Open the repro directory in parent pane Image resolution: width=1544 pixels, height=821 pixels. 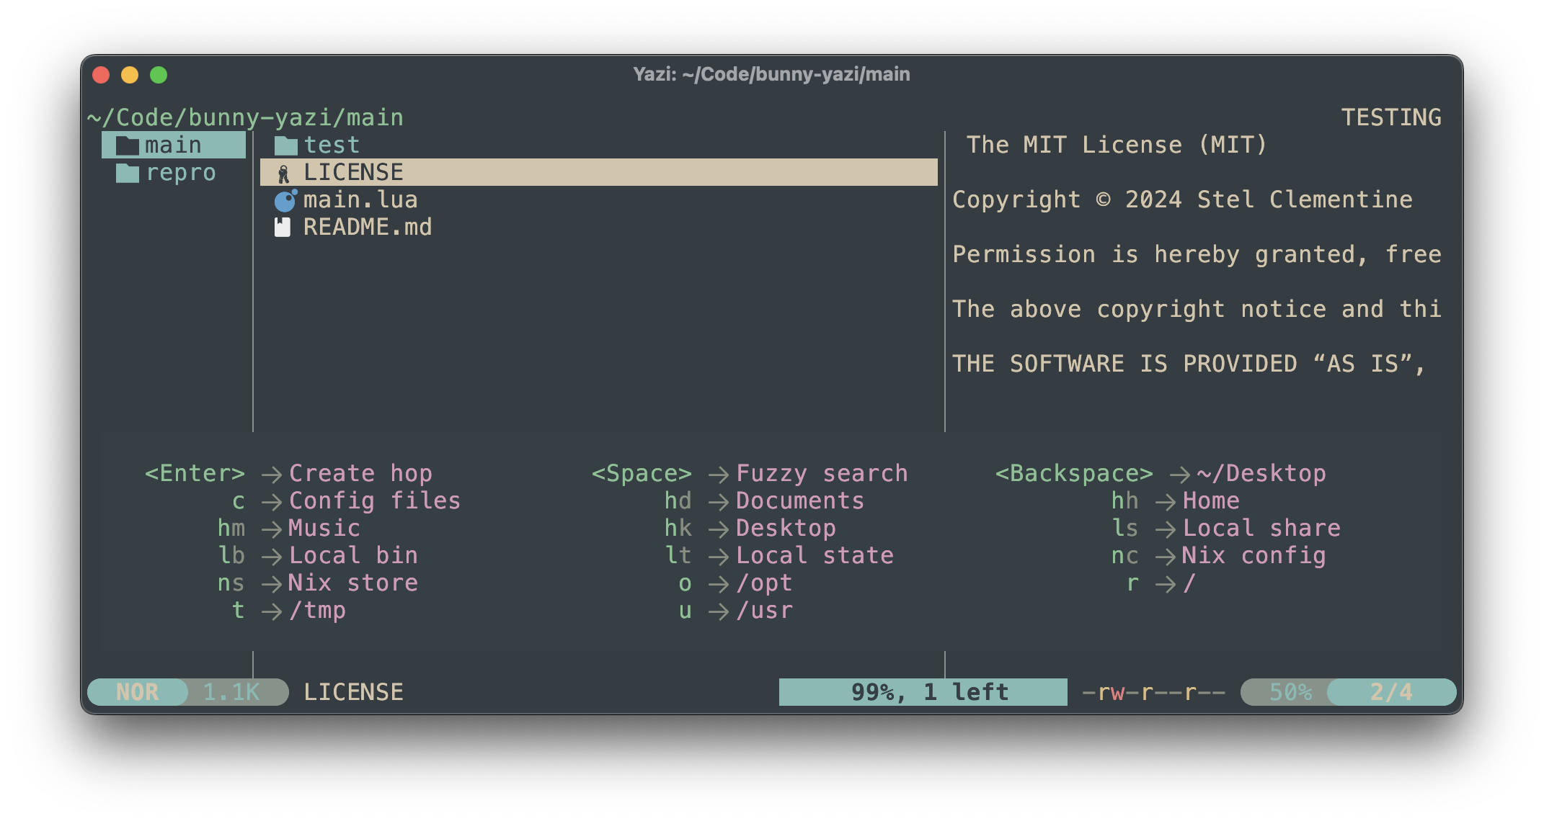180,173
